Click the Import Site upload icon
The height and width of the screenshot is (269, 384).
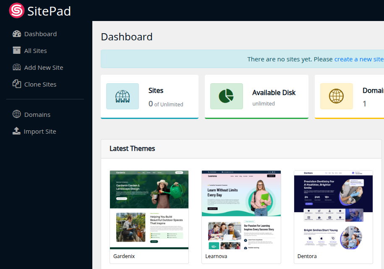(16, 131)
